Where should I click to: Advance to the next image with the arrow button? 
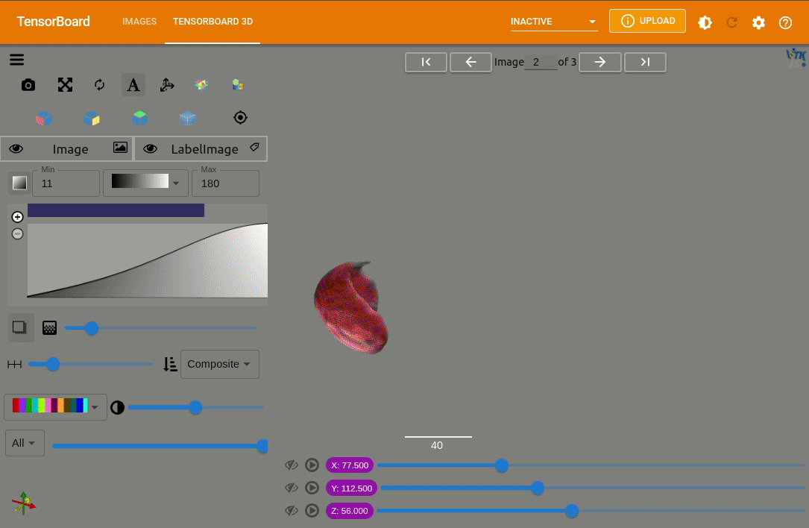[x=599, y=62]
